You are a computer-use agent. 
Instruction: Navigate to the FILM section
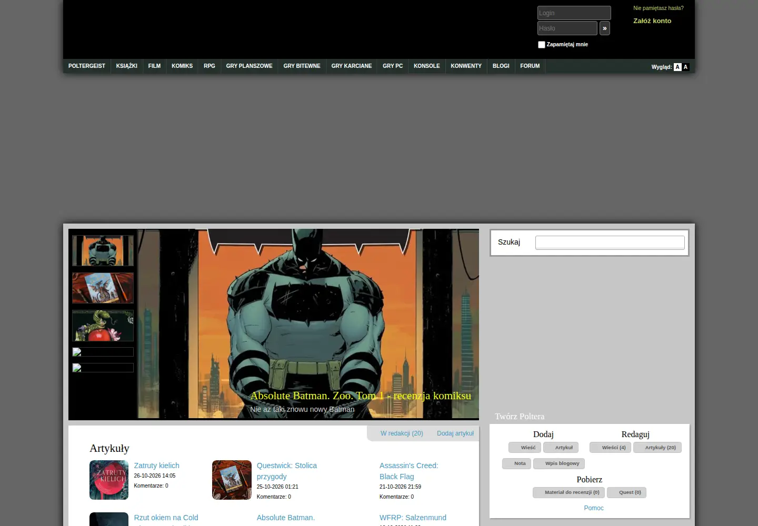coord(154,66)
